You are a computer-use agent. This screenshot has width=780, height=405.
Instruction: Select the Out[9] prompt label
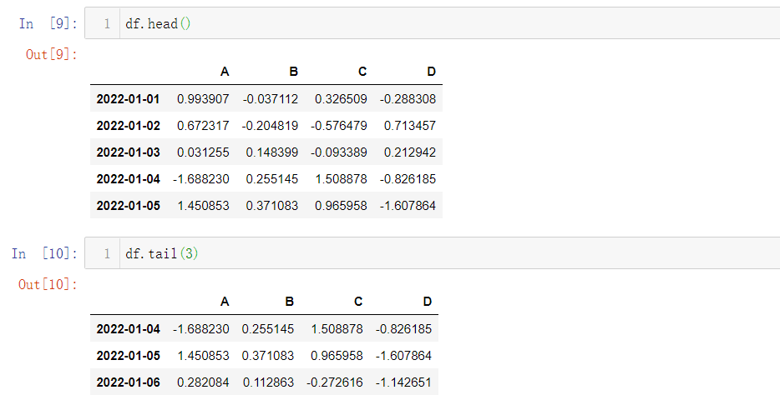(x=52, y=54)
